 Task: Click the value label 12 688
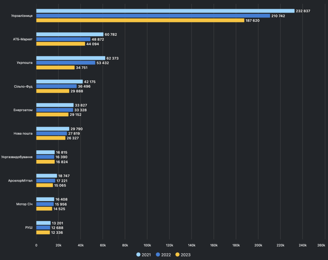(x=57, y=228)
